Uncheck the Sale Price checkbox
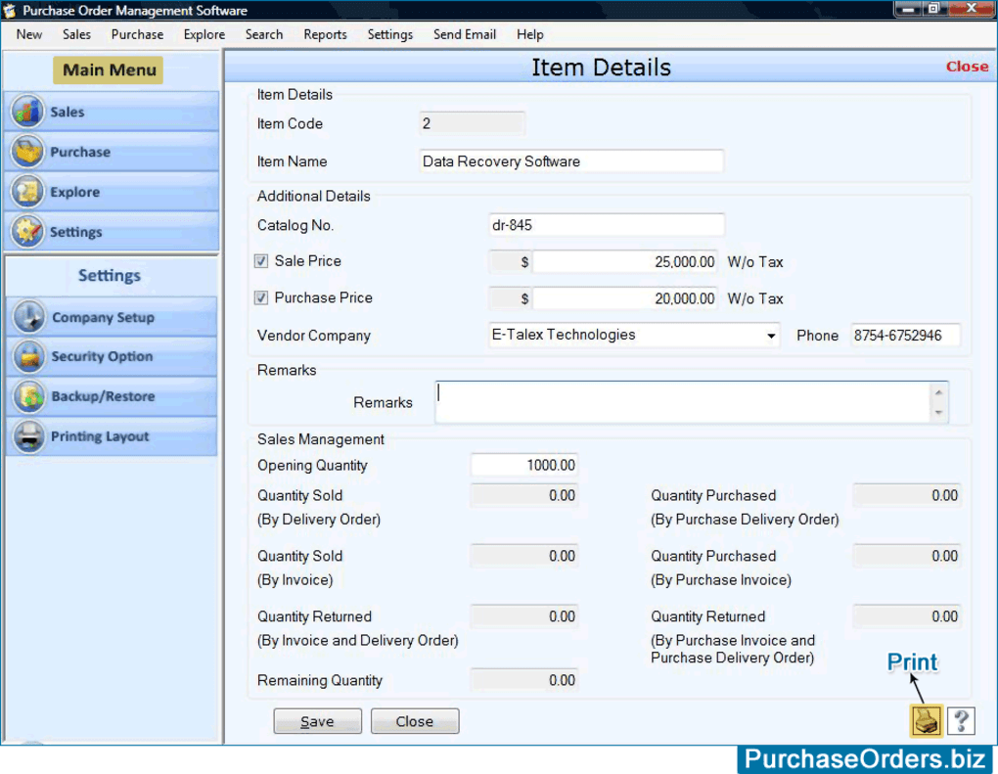 261,261
